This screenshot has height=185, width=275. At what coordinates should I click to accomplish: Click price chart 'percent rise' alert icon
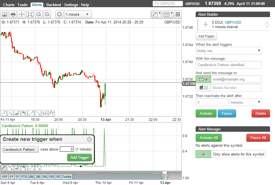17,113
